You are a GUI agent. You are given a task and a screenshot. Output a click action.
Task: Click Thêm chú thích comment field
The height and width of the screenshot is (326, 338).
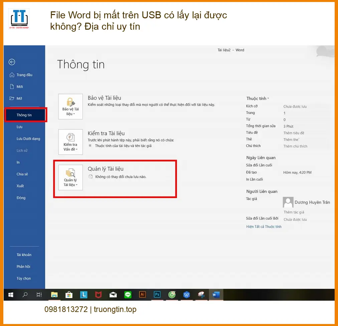[295, 146]
